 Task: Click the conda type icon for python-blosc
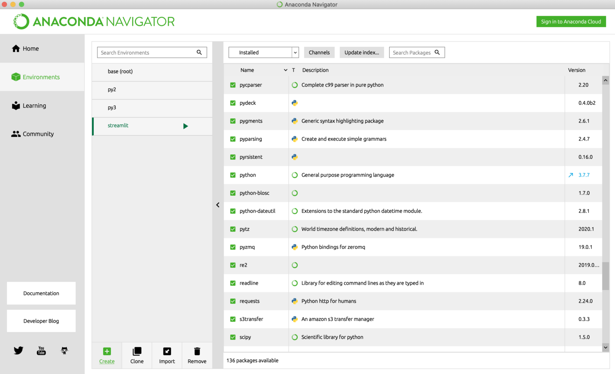pyautogui.click(x=295, y=193)
